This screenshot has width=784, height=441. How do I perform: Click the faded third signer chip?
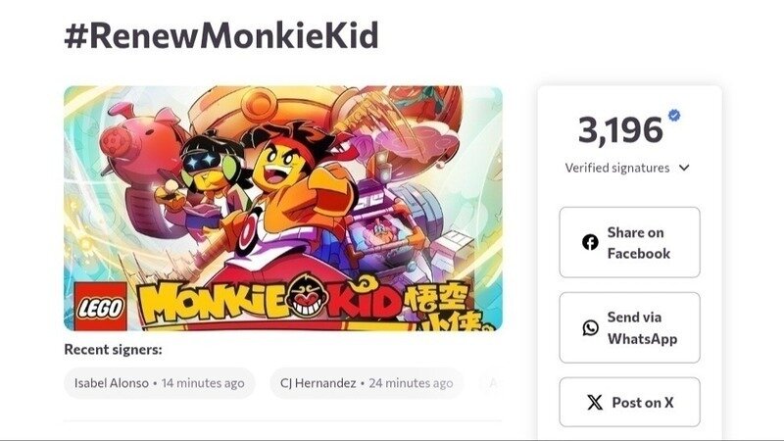coord(492,383)
